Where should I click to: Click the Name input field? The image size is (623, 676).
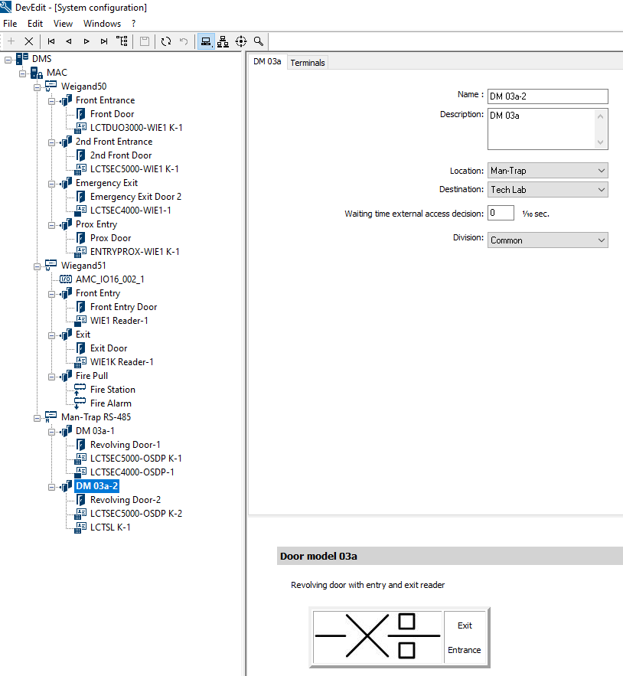[x=547, y=96]
